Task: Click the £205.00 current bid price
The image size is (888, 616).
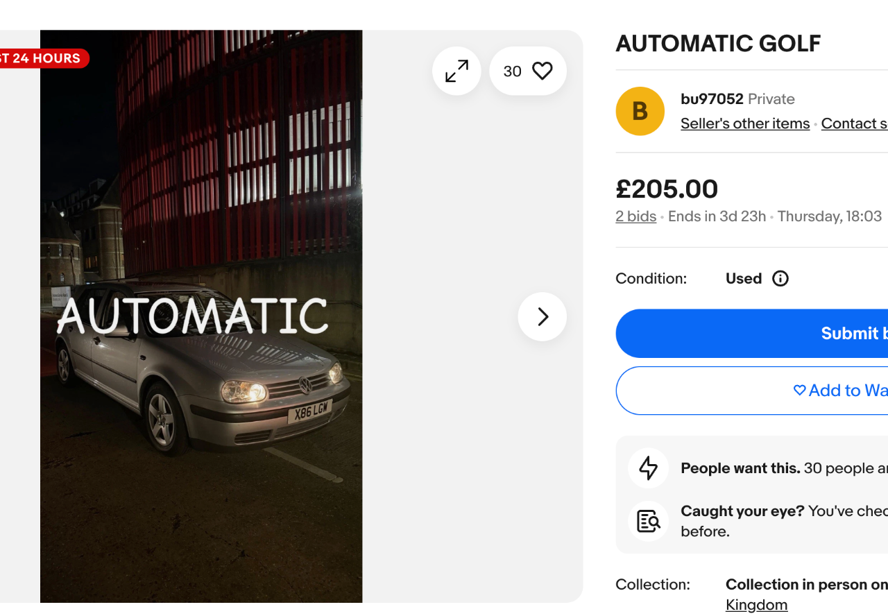Action: pyautogui.click(x=667, y=189)
